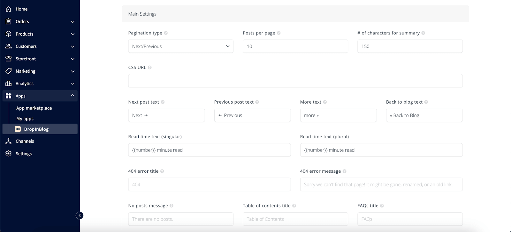Click the Table of contents title field

[x=295, y=219]
